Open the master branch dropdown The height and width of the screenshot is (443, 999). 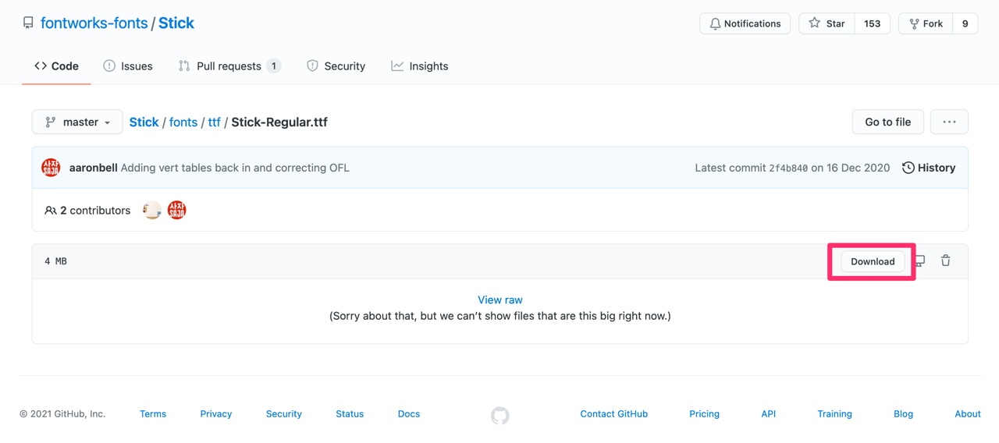pyautogui.click(x=77, y=122)
